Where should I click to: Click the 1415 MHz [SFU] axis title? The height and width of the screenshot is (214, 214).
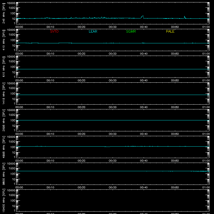3,93
